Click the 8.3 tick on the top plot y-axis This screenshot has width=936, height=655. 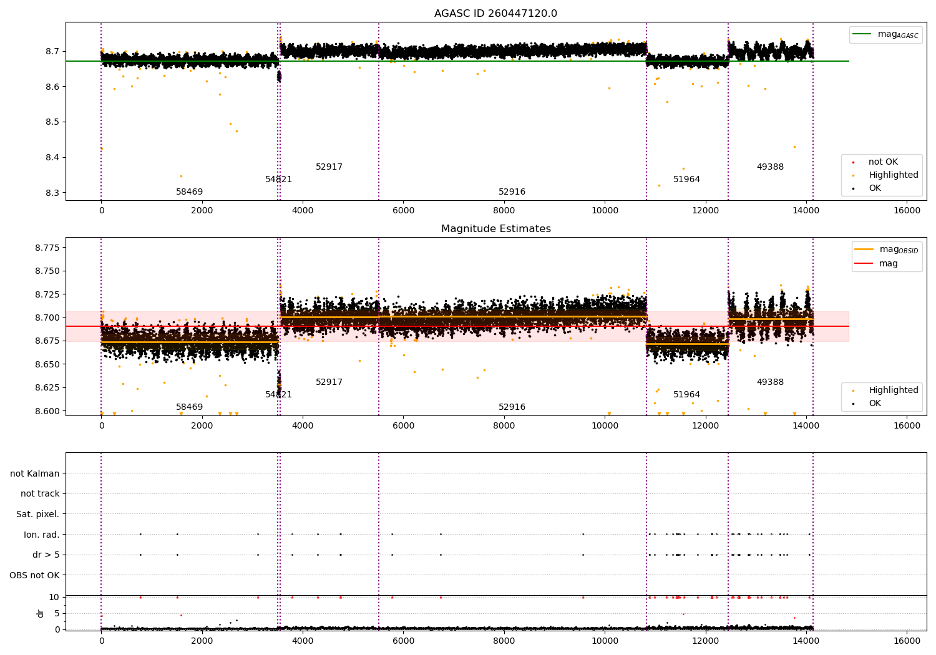tap(52, 193)
